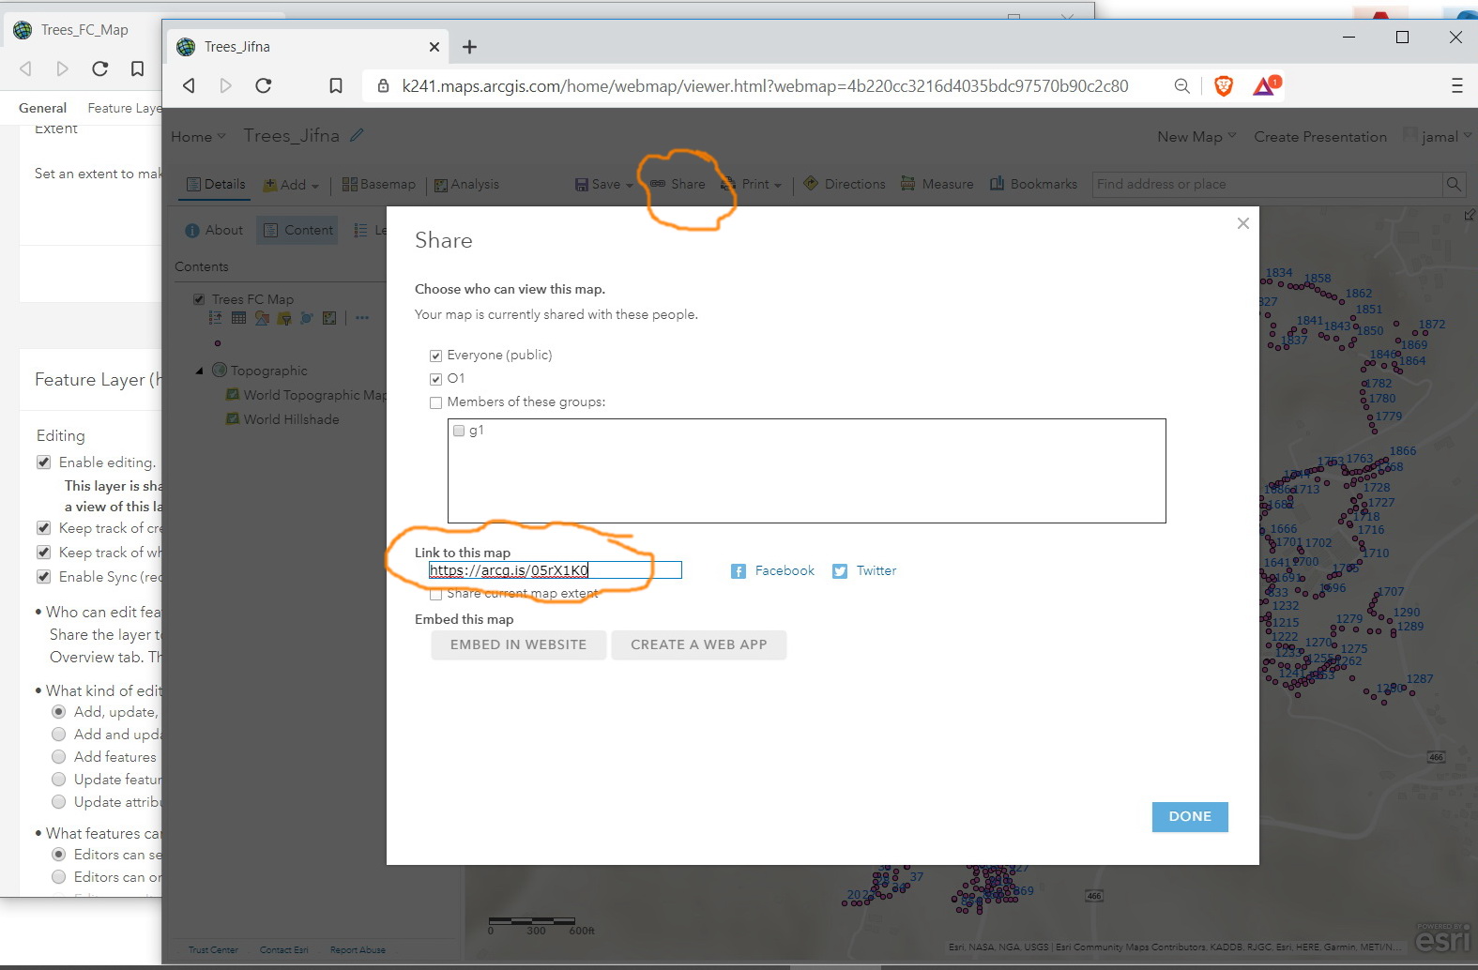Open the Save dropdown

coord(604,185)
